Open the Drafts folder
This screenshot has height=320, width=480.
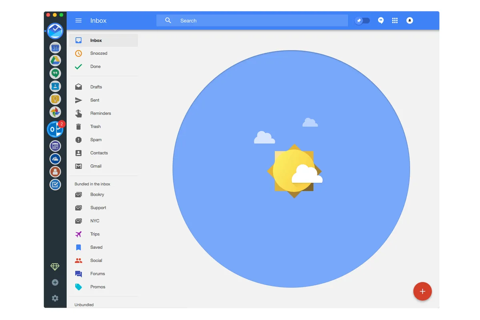(x=96, y=87)
